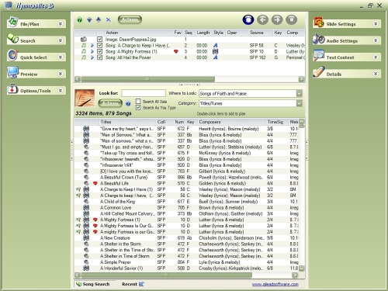Expand the Details panel chevron

click(376, 74)
